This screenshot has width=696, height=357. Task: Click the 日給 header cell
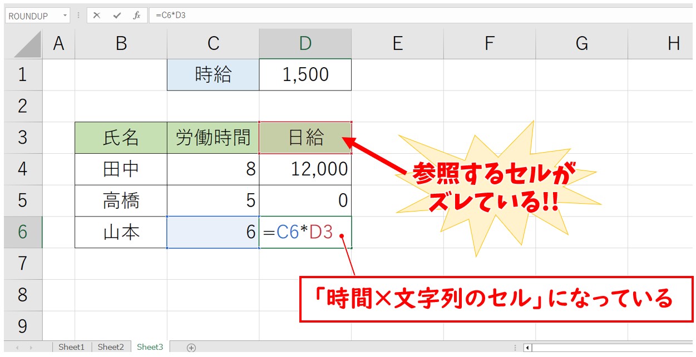coord(305,138)
